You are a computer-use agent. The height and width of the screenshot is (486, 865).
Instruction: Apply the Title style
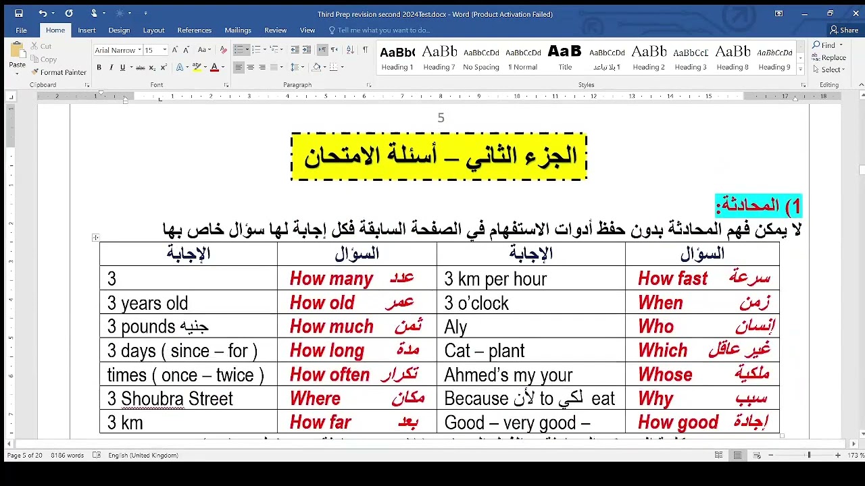(565, 58)
